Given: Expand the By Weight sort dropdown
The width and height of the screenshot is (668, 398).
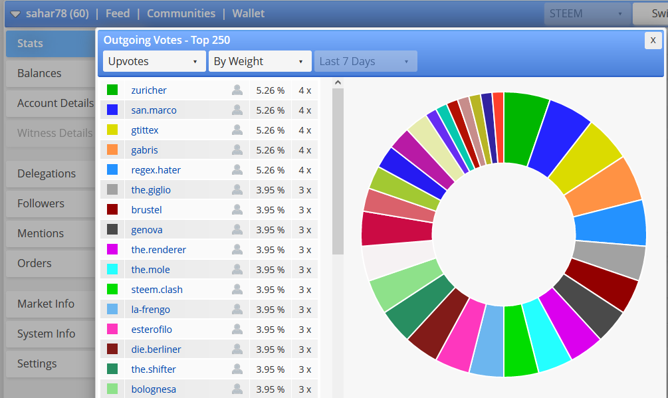Looking at the screenshot, I should 259,61.
